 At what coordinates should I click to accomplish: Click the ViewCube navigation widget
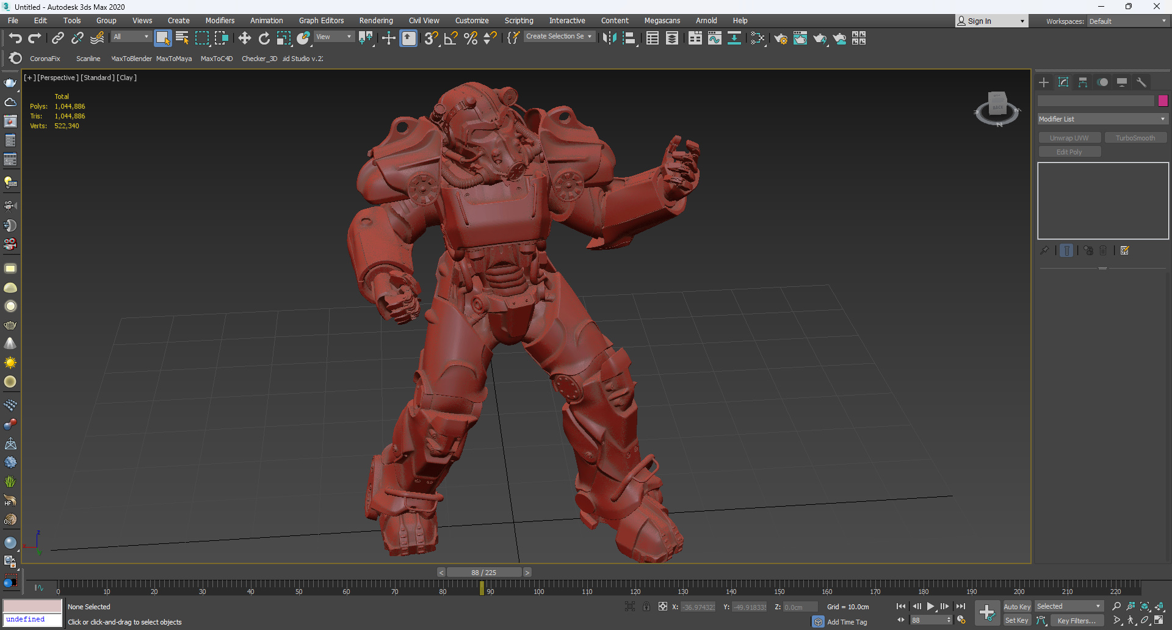click(997, 108)
